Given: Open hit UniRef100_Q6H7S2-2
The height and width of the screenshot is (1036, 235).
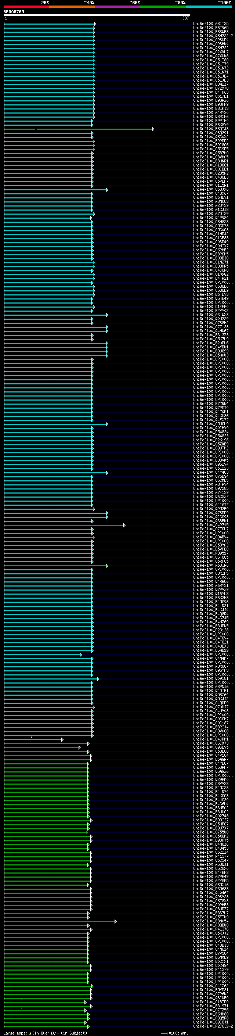Looking at the screenshot, I should point(213,36).
